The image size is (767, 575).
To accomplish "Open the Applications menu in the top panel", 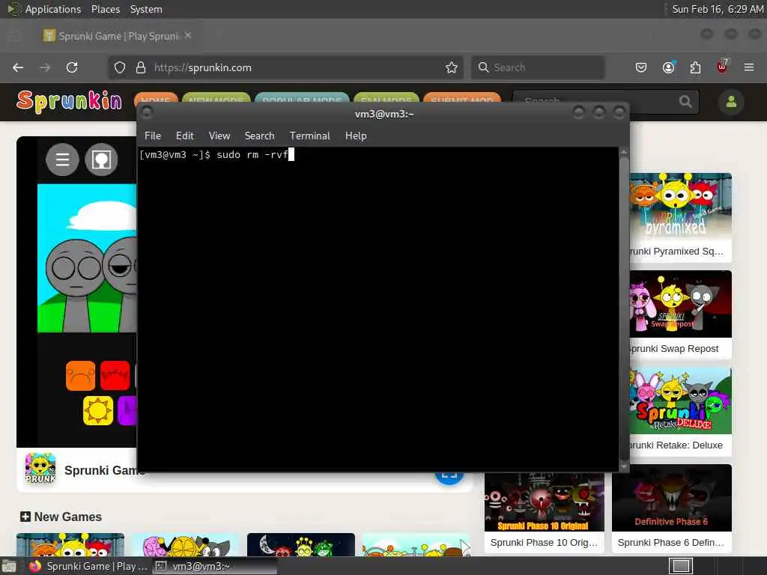I will point(53,9).
